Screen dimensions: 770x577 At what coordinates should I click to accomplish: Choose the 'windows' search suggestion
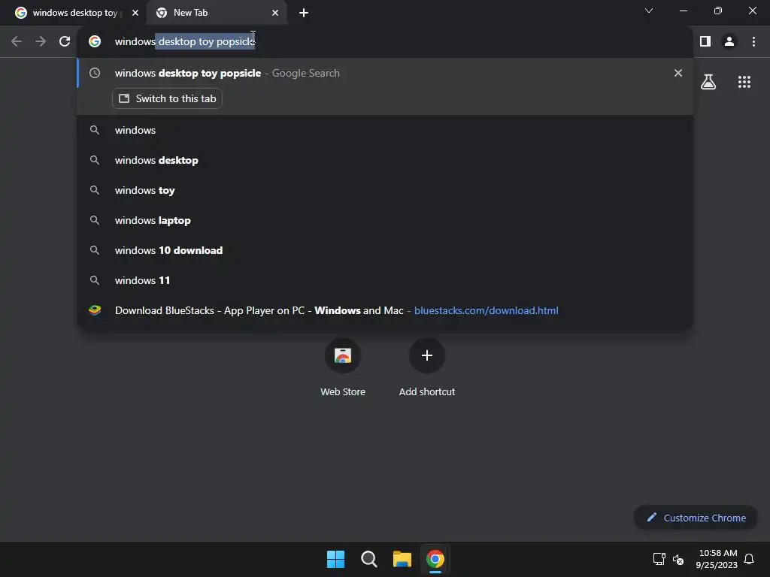point(385,130)
